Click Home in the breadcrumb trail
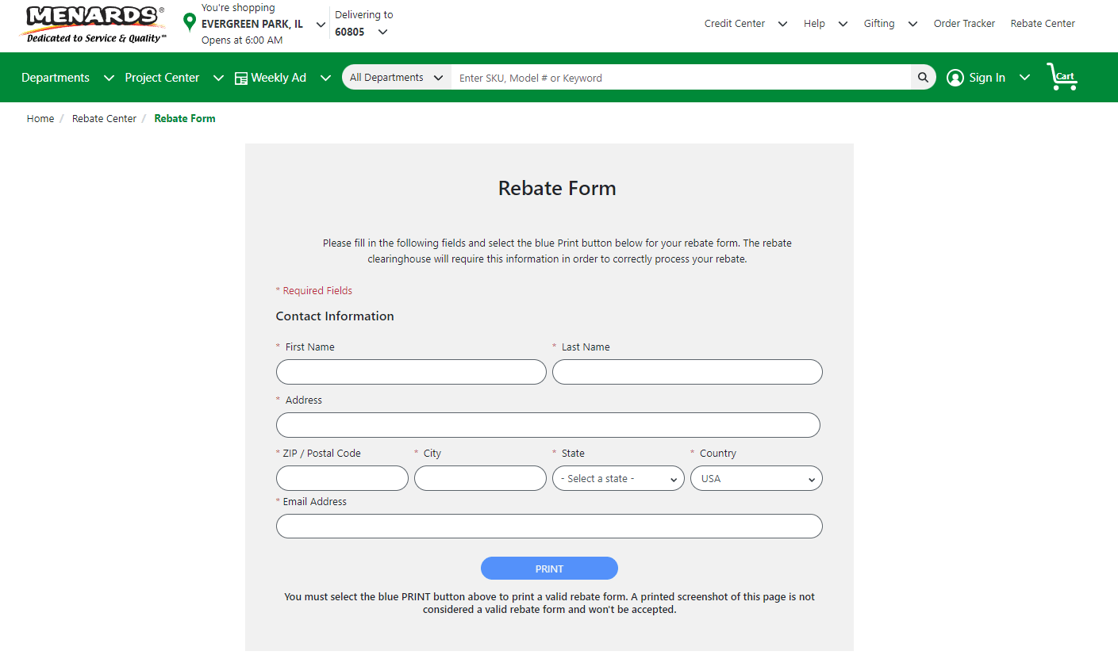This screenshot has width=1118, height=655. [40, 118]
